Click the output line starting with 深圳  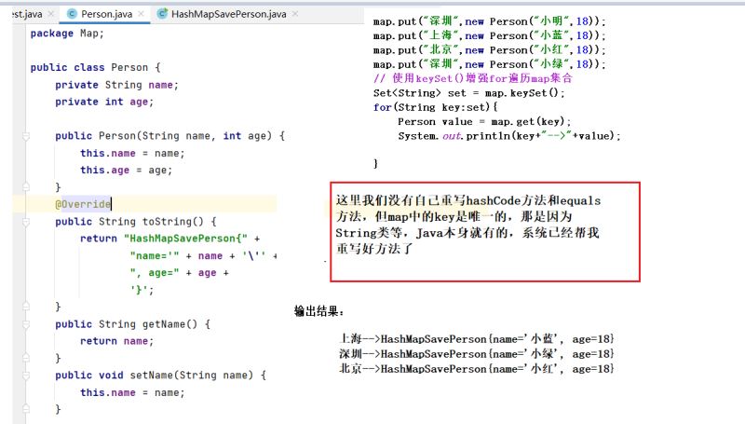(x=477, y=354)
